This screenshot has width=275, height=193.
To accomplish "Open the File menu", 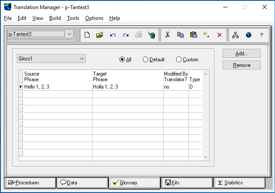I will click(8, 18).
